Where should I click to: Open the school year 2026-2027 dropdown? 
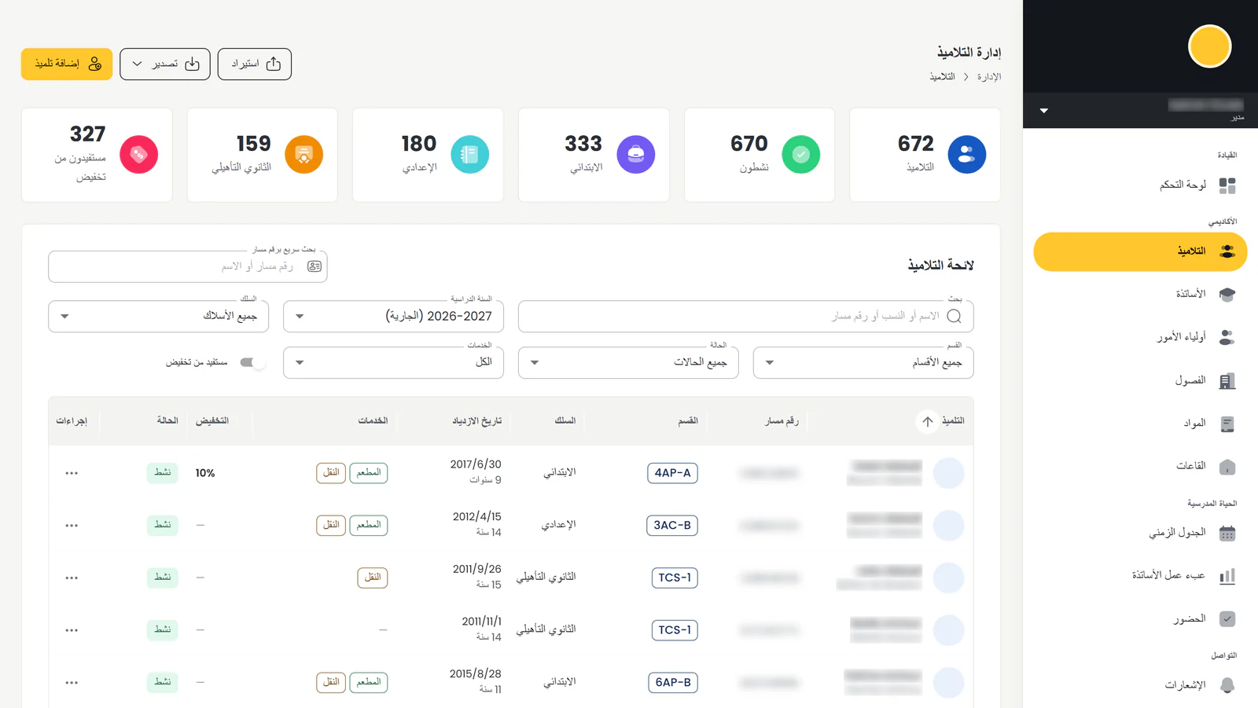pos(393,316)
